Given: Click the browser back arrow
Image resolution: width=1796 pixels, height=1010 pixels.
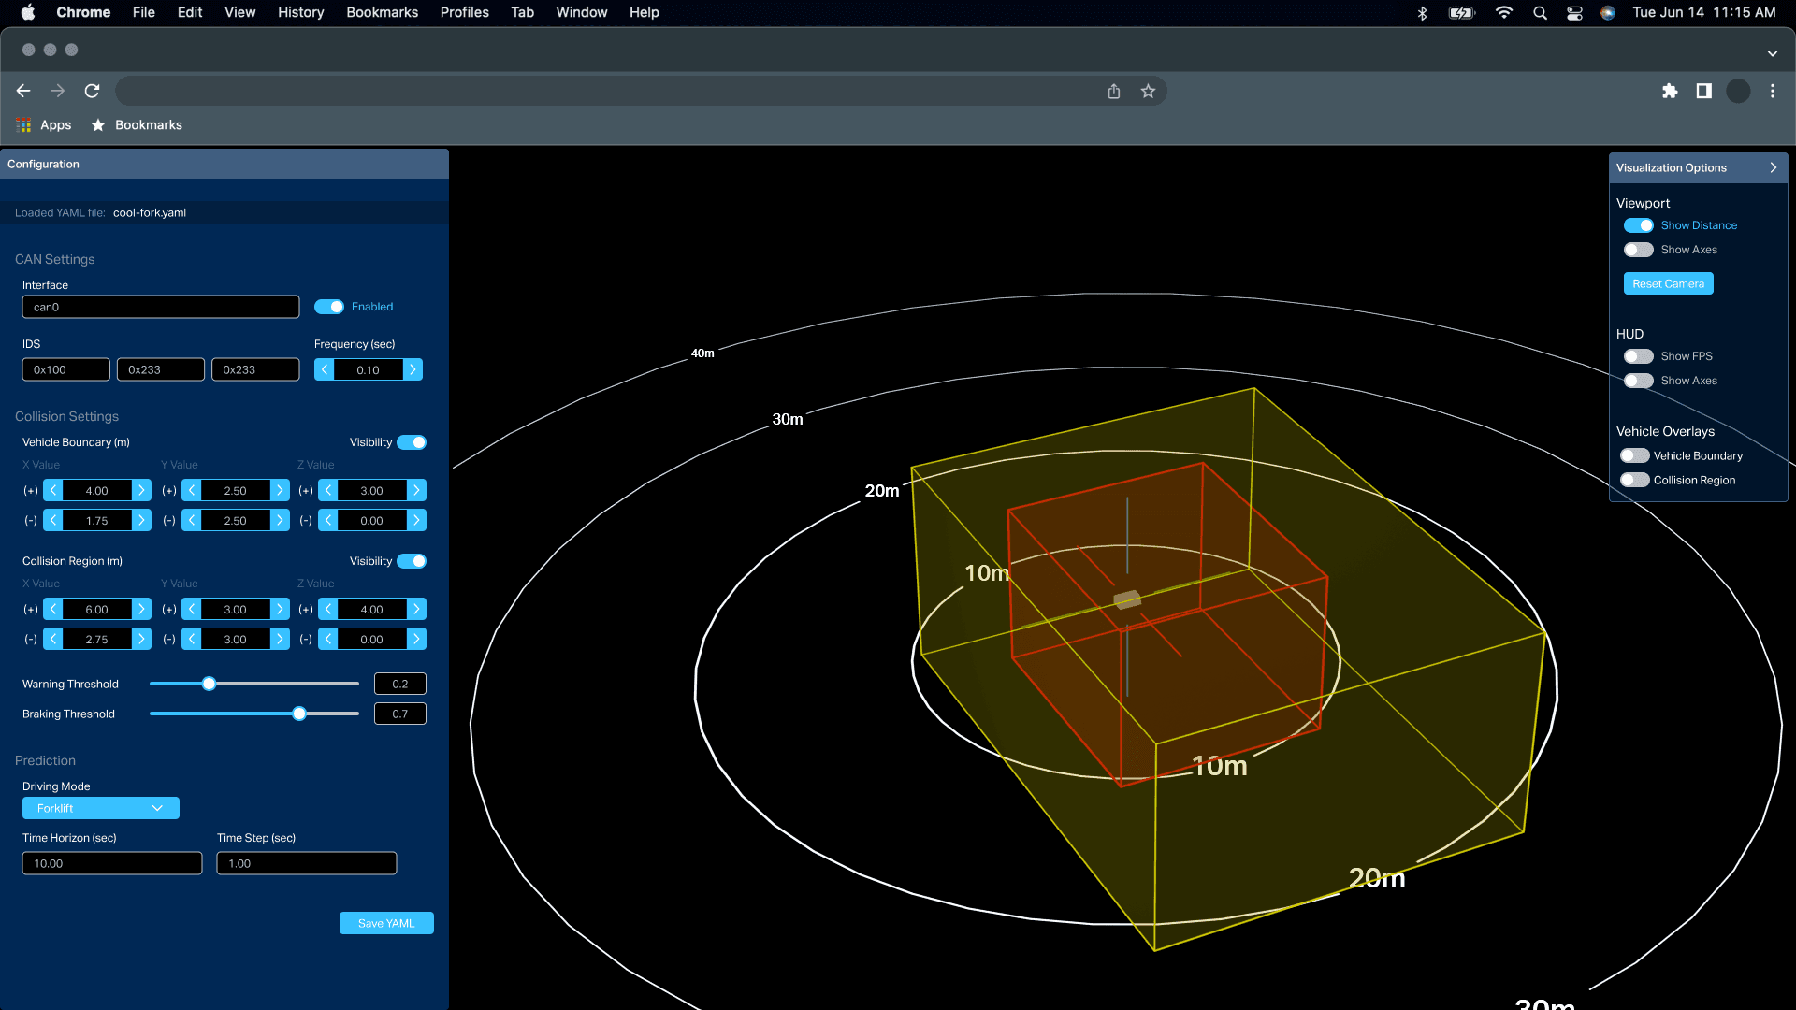Looking at the screenshot, I should [23, 91].
